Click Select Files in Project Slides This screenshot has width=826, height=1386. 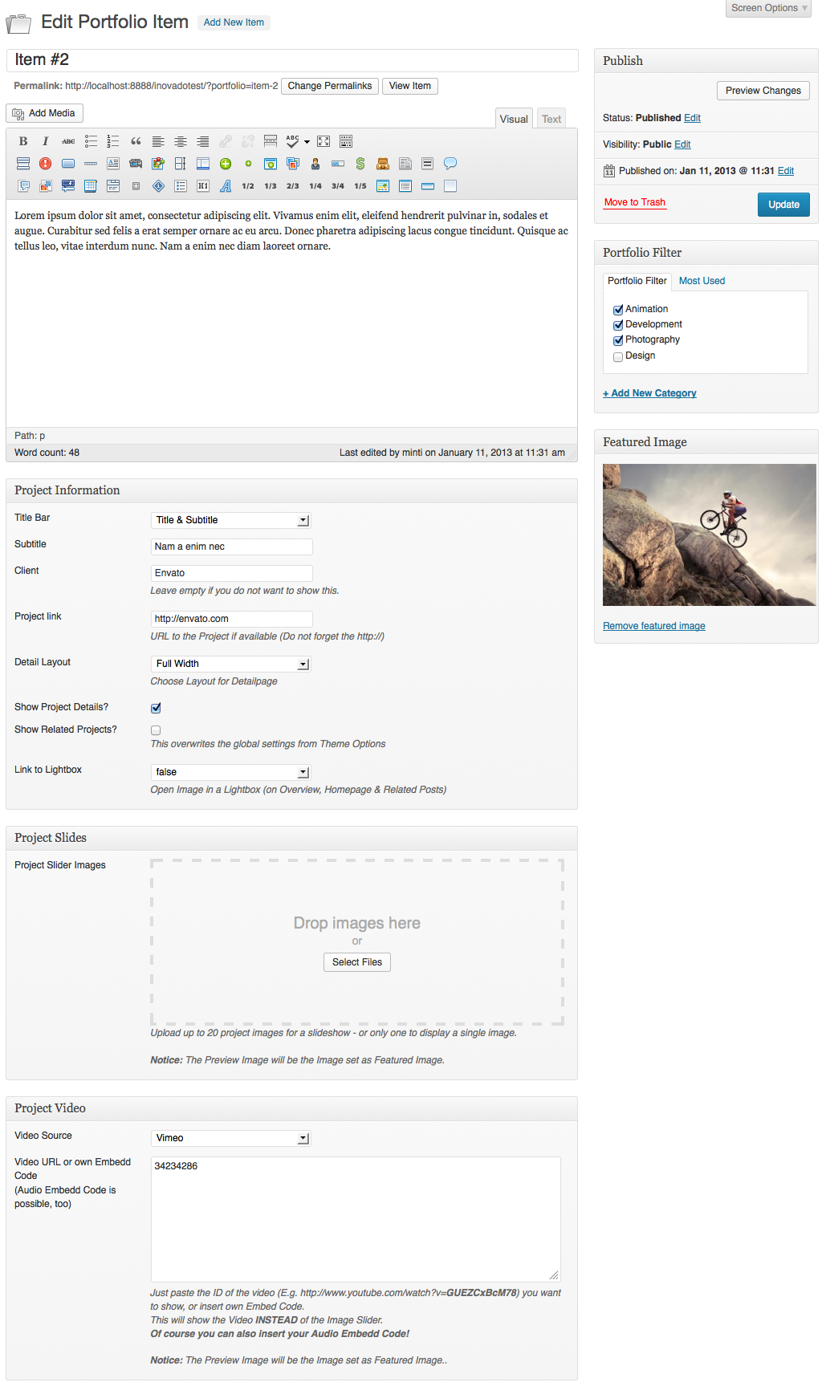[x=357, y=962]
